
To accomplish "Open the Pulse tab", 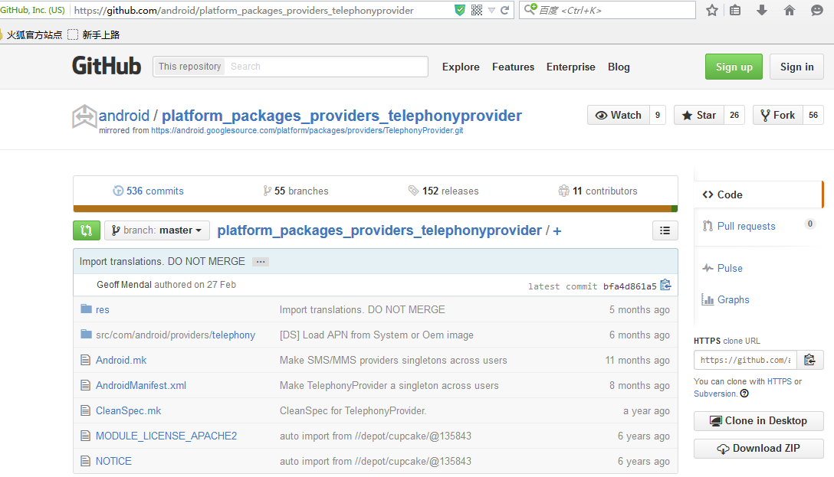I will pyautogui.click(x=730, y=268).
